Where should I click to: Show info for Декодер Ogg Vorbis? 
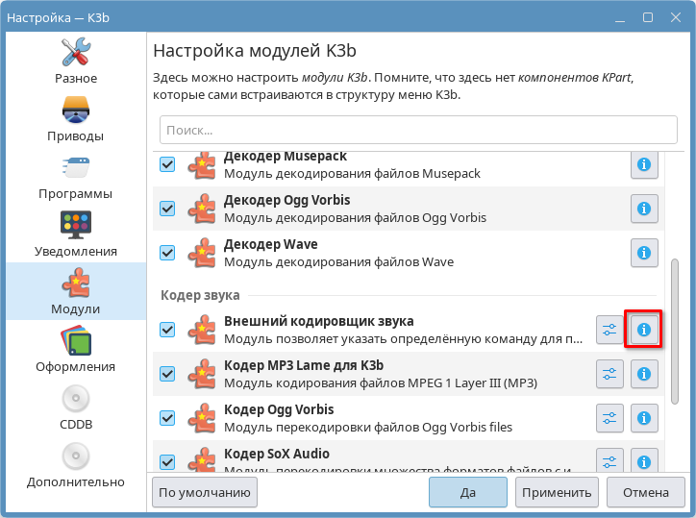tap(644, 209)
